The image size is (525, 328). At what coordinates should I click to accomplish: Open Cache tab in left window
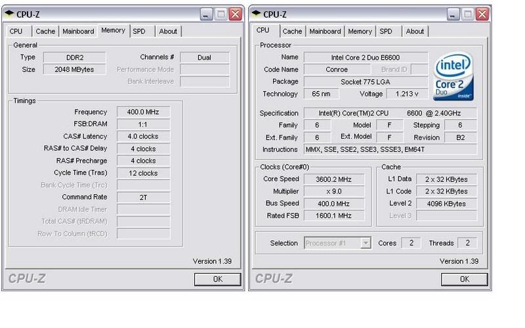[x=45, y=31]
